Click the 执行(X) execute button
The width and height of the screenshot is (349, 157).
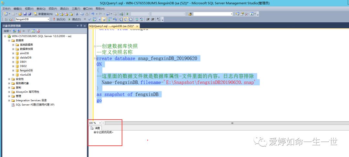click(x=59, y=19)
